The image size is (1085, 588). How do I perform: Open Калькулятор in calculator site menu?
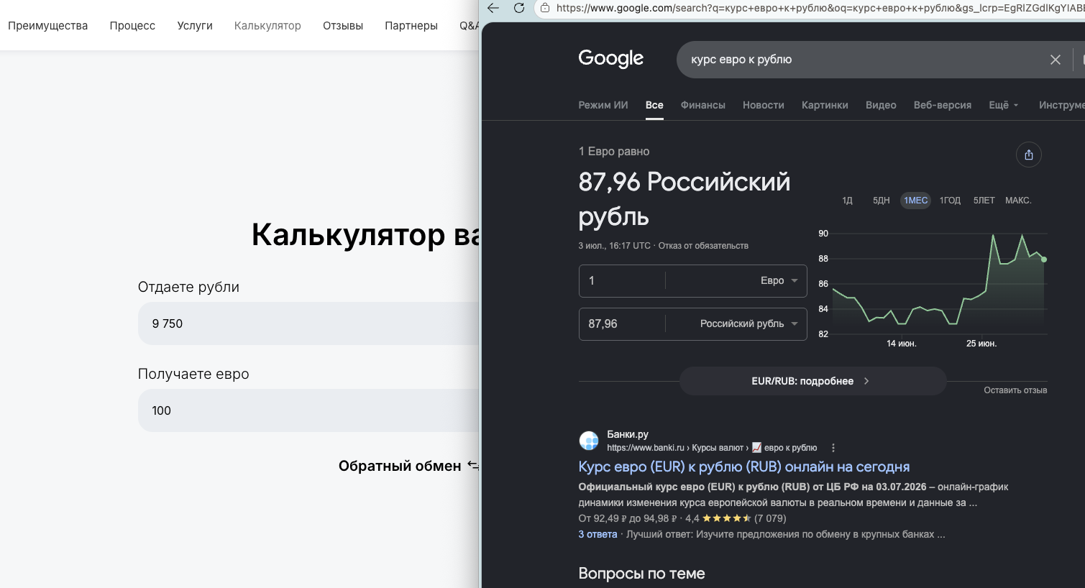pyautogui.click(x=267, y=25)
